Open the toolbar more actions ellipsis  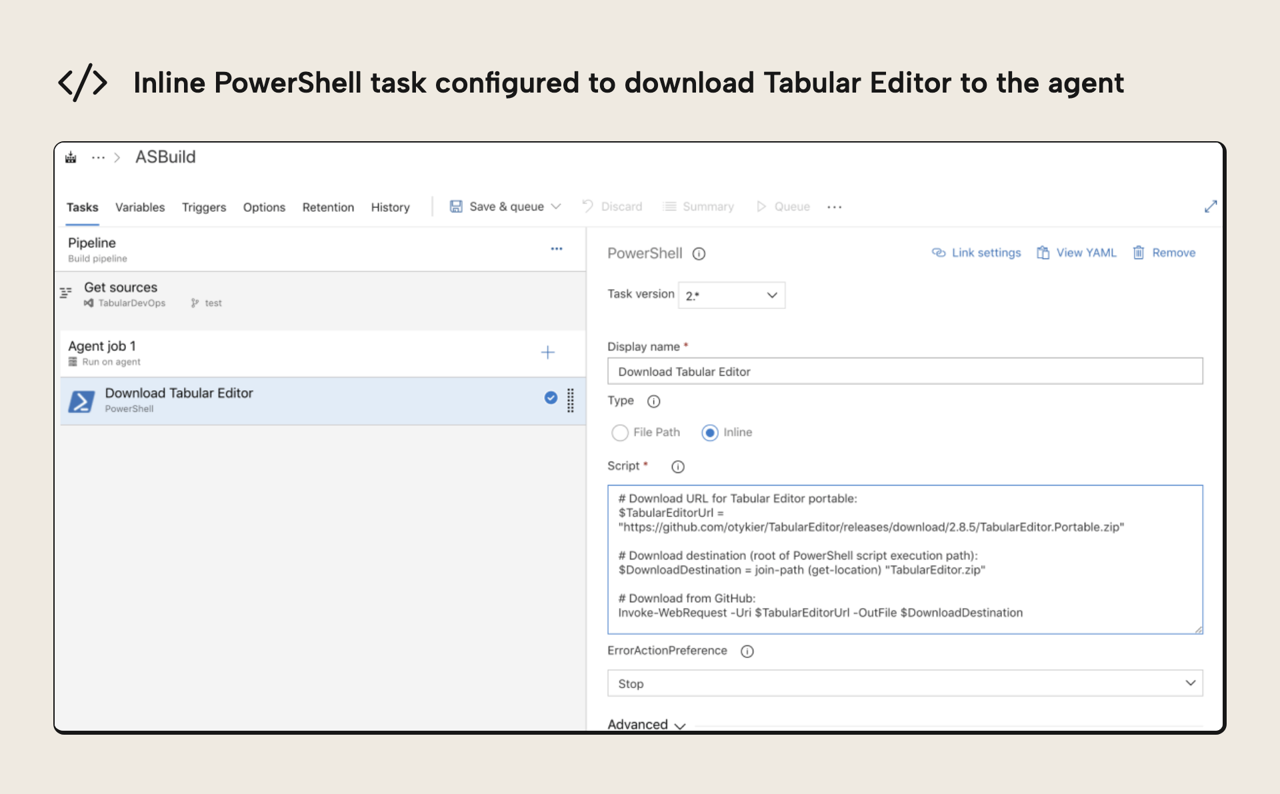click(835, 207)
